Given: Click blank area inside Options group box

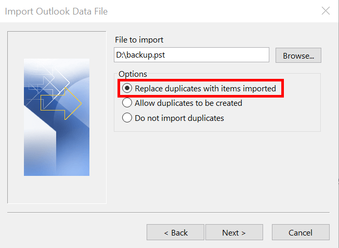Looking at the screenshot, I should tap(281, 116).
